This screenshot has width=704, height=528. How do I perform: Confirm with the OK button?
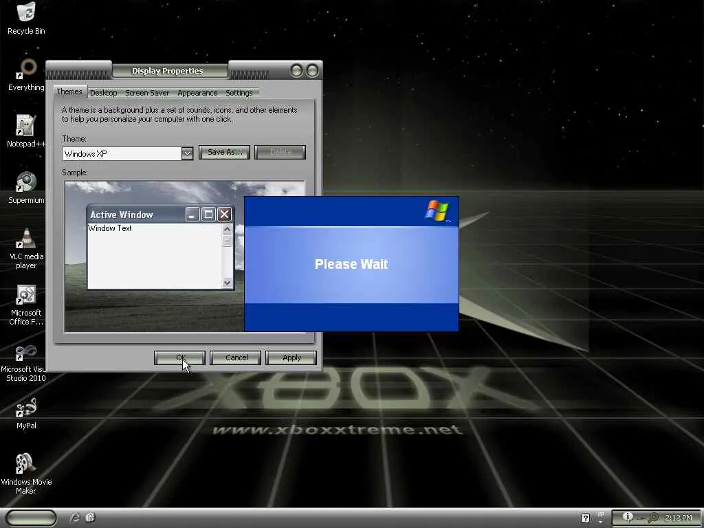click(x=179, y=357)
